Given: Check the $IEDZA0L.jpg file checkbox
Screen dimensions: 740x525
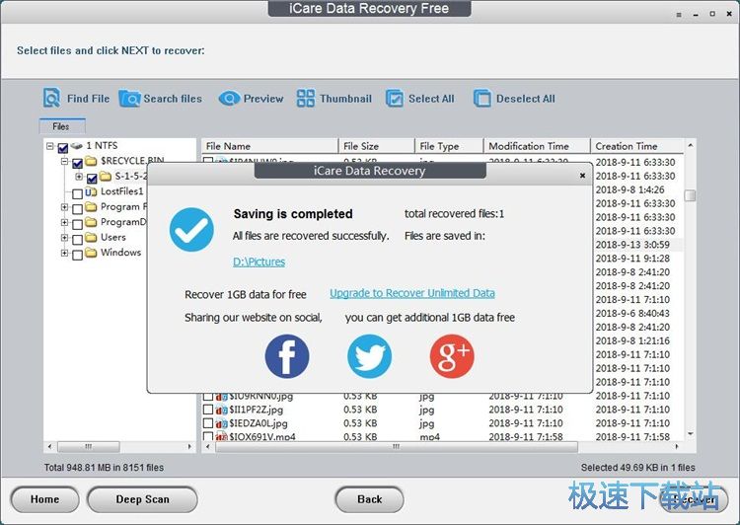Looking at the screenshot, I should click(x=207, y=422).
